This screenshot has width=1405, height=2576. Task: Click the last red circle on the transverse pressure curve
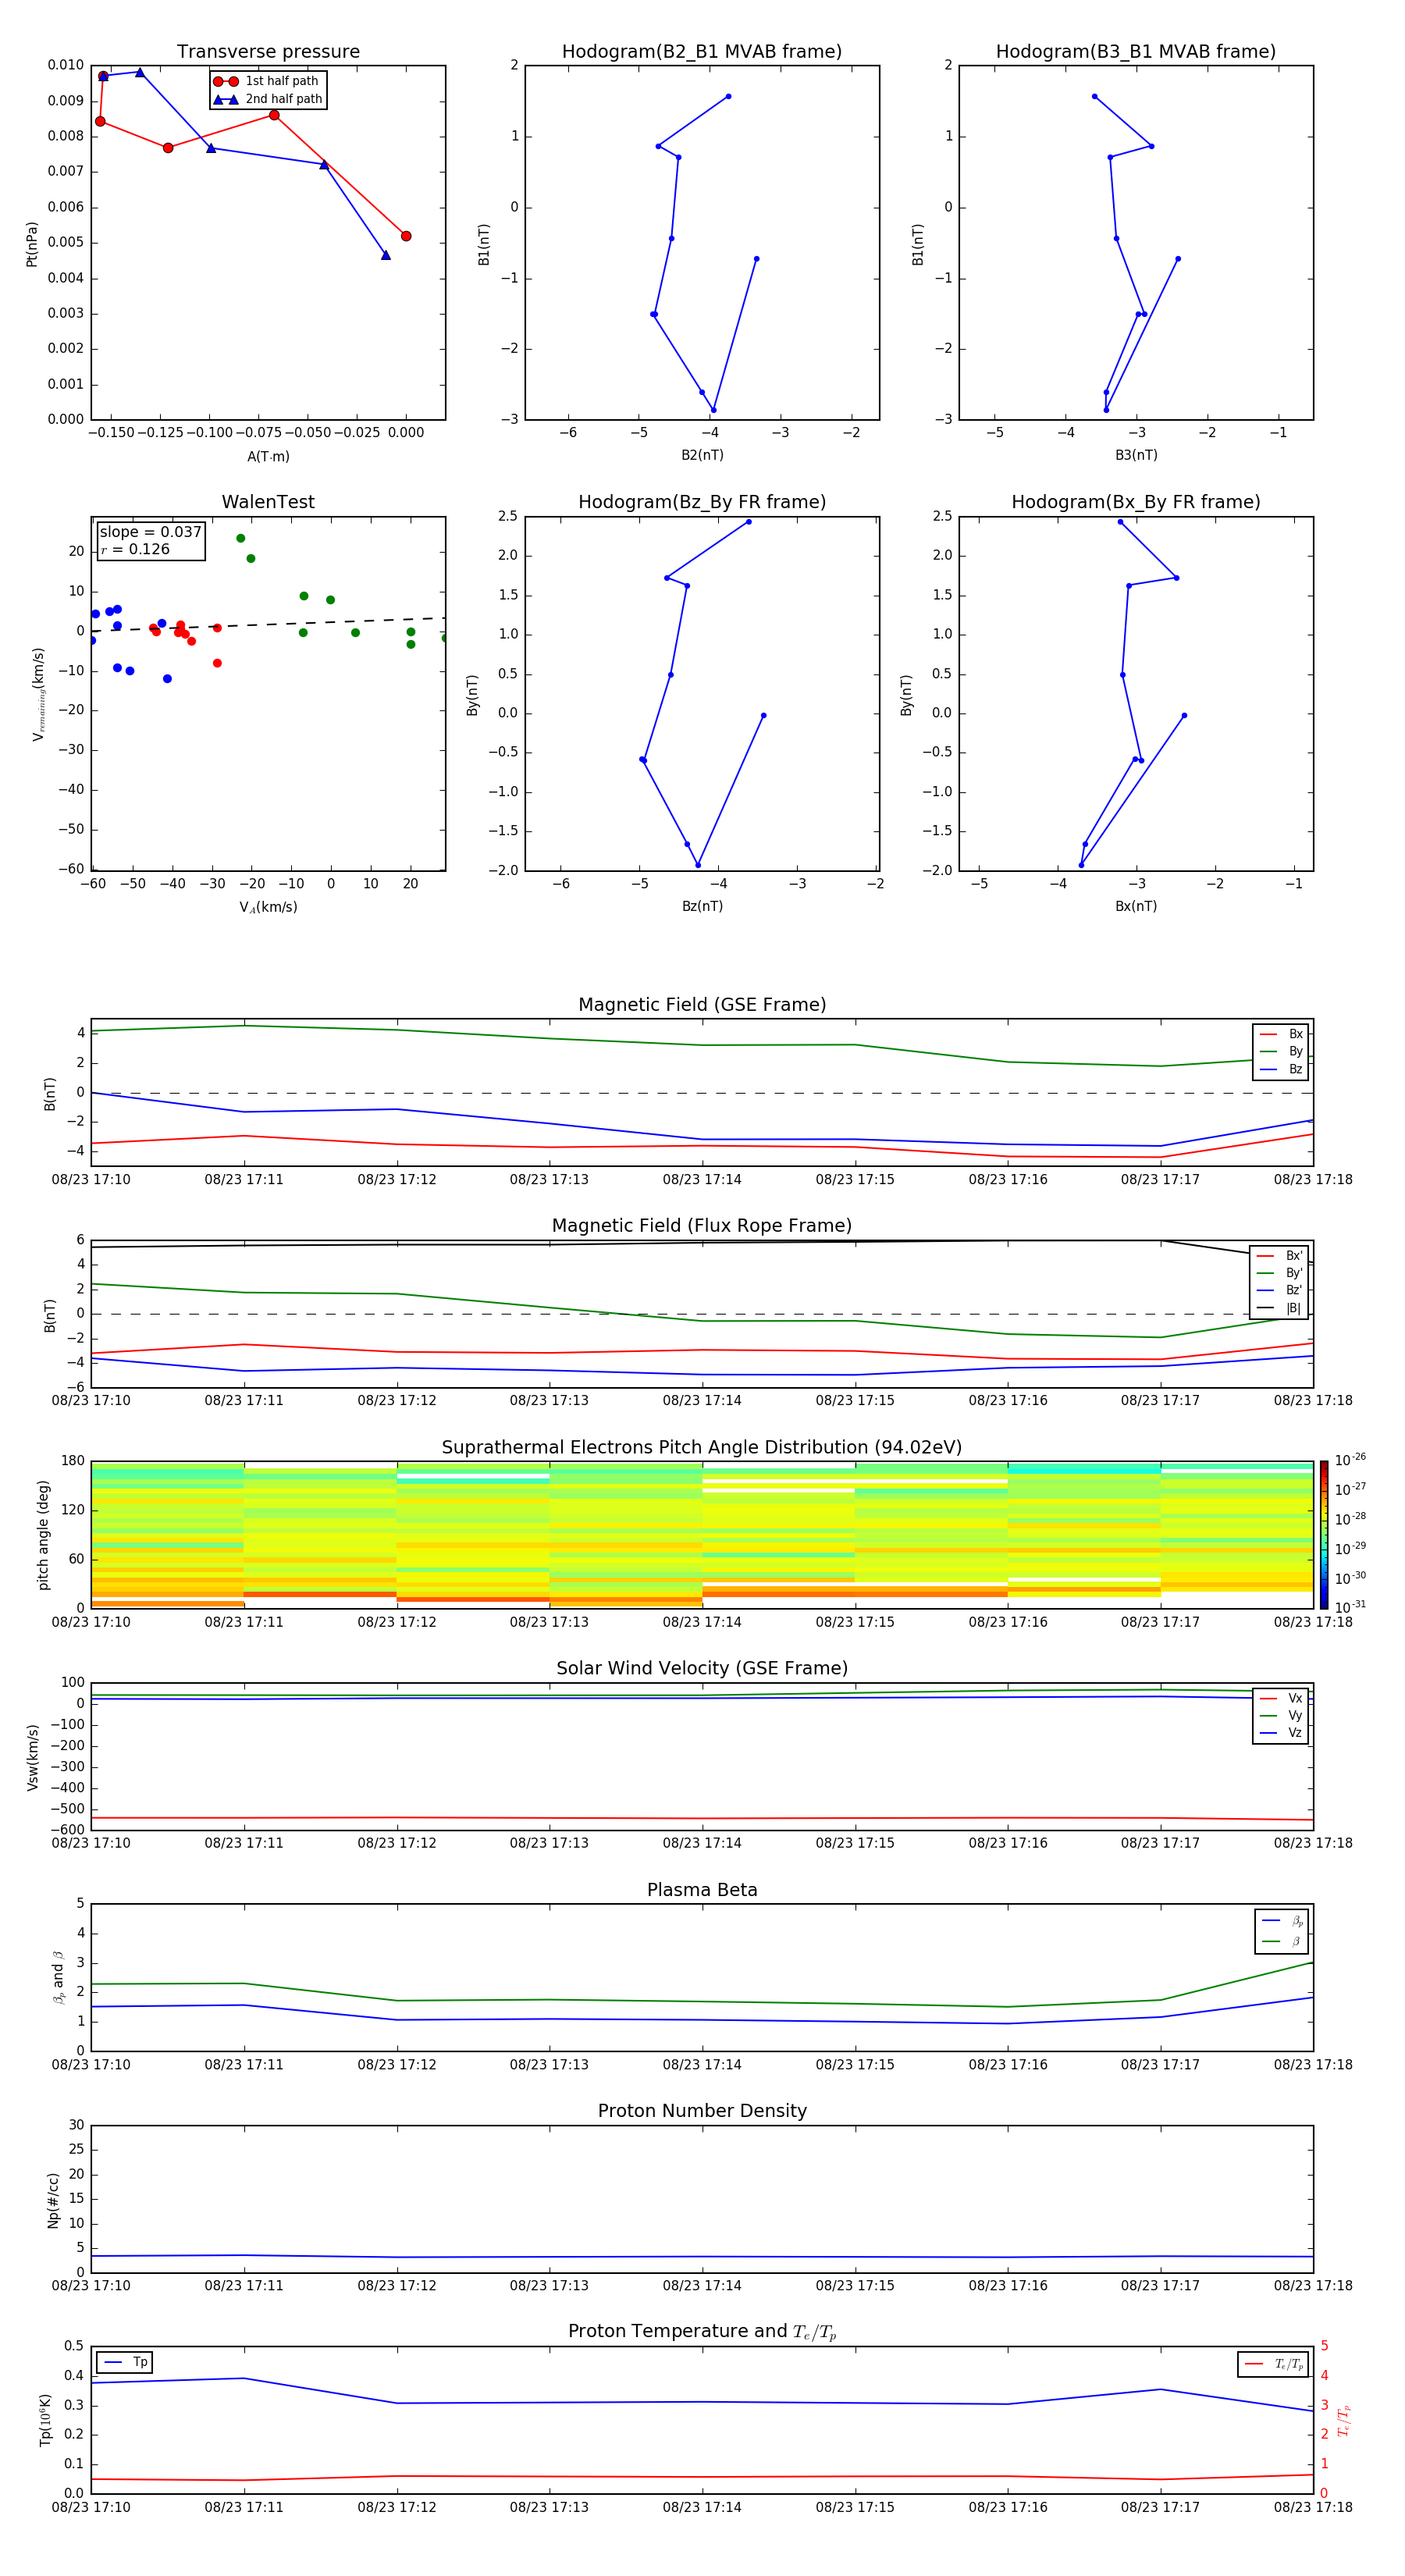[406, 236]
